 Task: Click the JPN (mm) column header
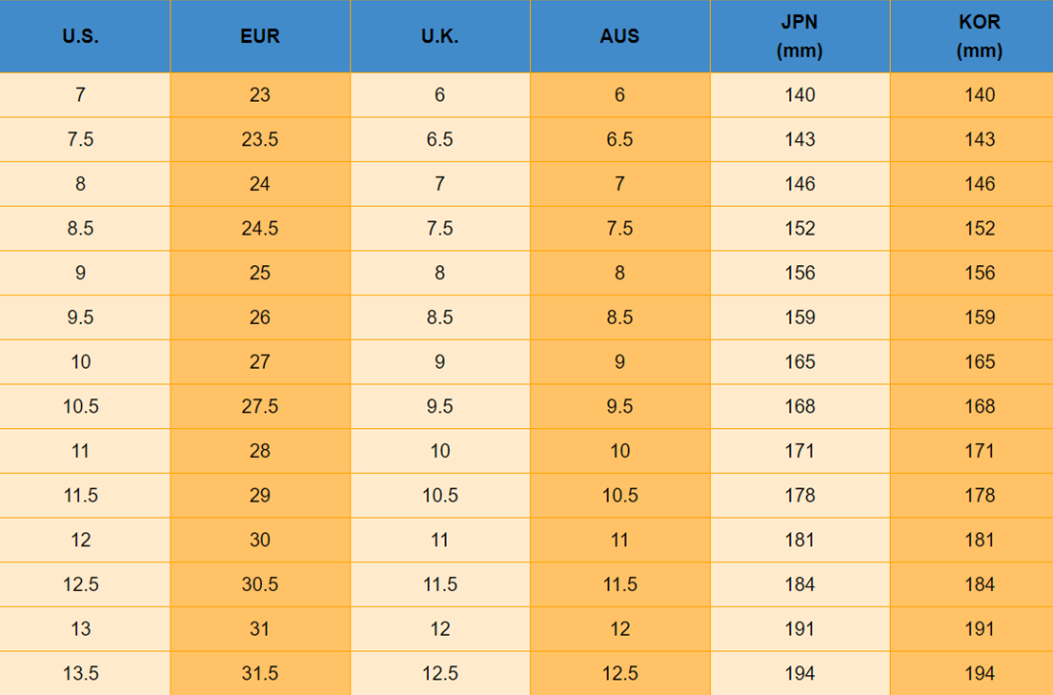click(x=800, y=37)
